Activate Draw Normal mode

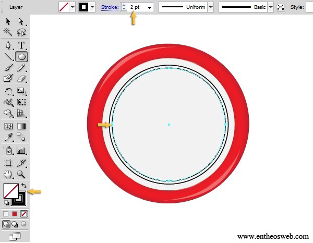tap(6, 224)
